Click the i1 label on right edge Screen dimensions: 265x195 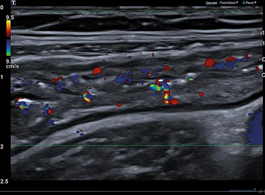pyautogui.click(x=262, y=32)
